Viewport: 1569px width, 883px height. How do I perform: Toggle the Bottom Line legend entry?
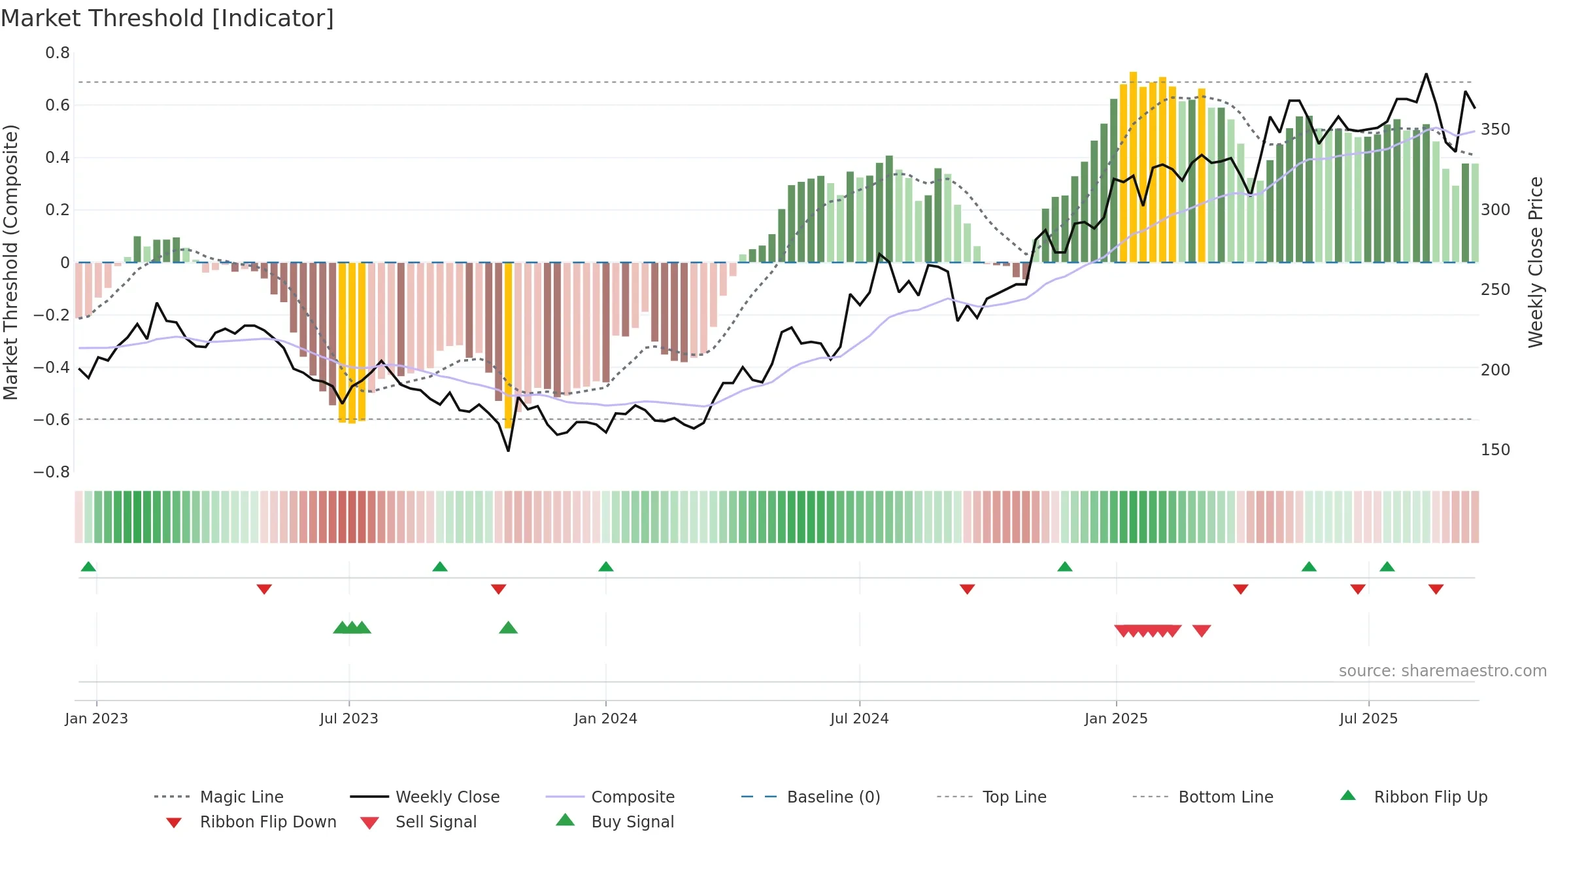tap(1203, 797)
